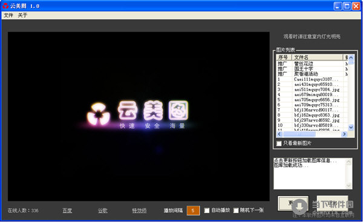Click the orange 播放间隔 S box

point(193,211)
